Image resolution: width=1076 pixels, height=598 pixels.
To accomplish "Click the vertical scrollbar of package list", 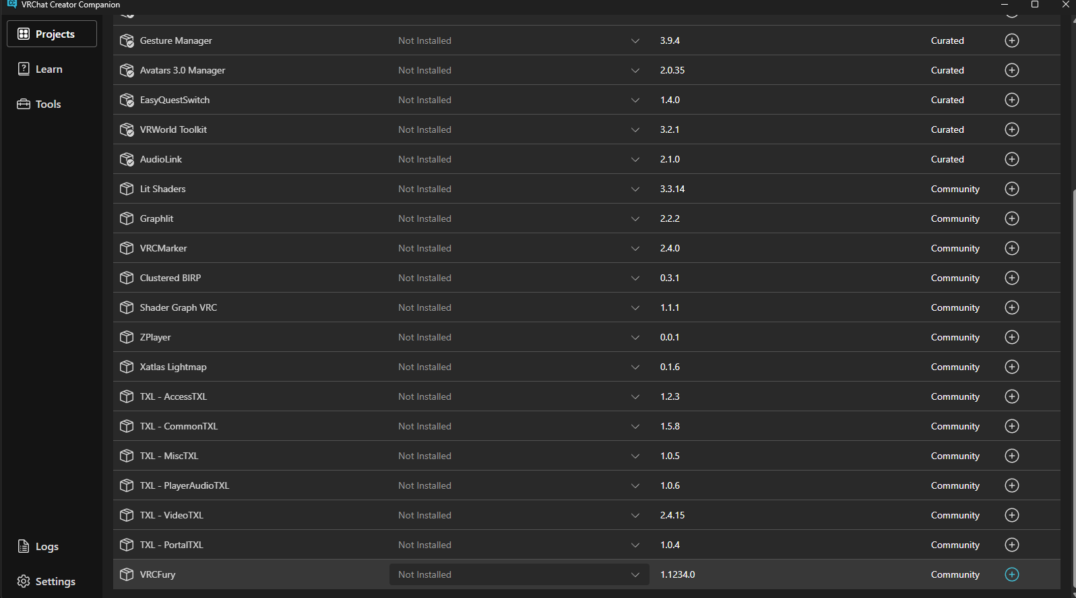I will tap(1072, 391).
